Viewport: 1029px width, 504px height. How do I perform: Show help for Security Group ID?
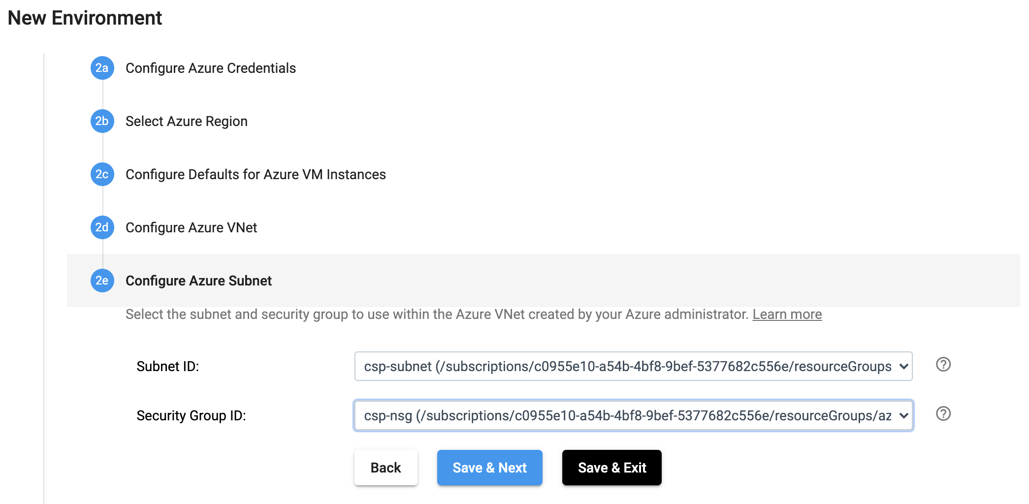click(943, 414)
